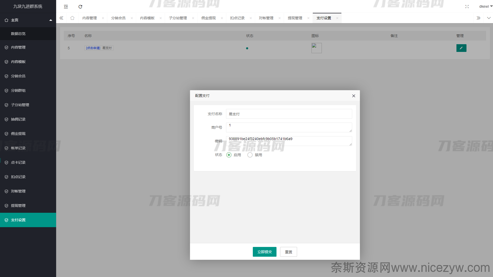This screenshot has width=493, height=277.
Task: Click the 管理 column header
Action: [460, 36]
